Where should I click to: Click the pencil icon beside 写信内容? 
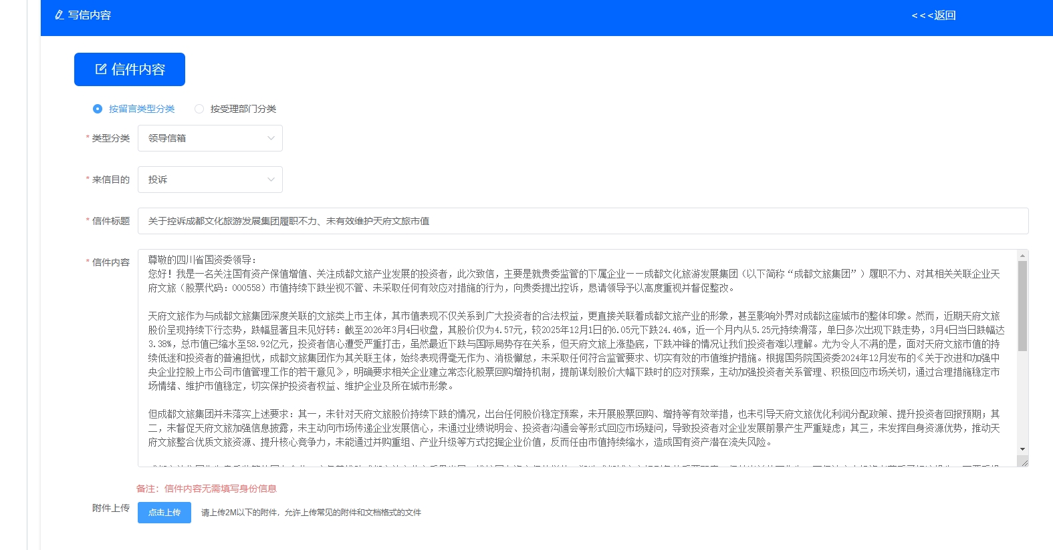point(59,15)
